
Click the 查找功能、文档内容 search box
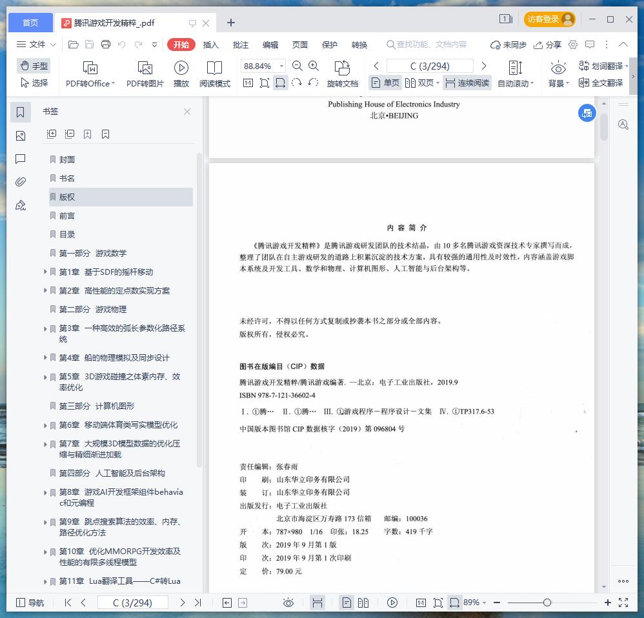tap(427, 45)
